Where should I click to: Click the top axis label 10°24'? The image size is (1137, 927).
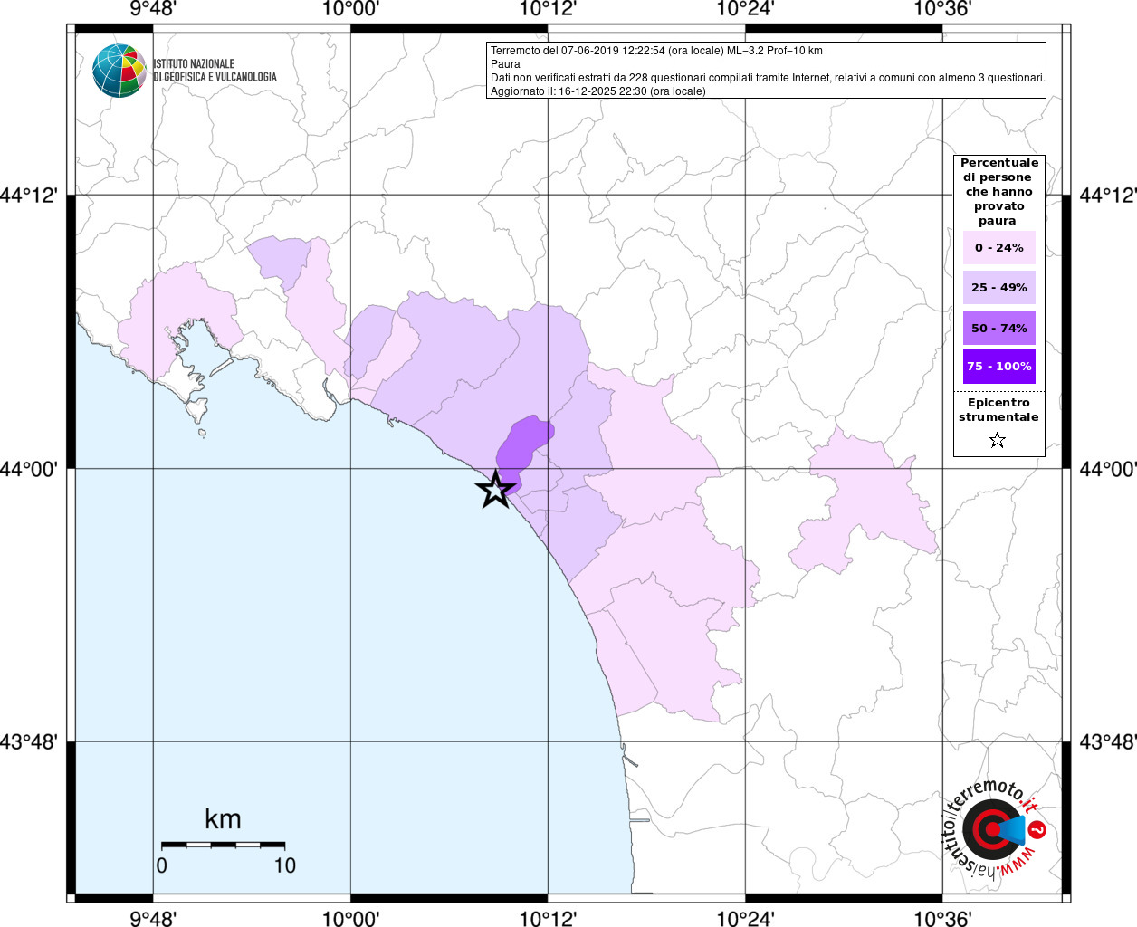point(745,9)
